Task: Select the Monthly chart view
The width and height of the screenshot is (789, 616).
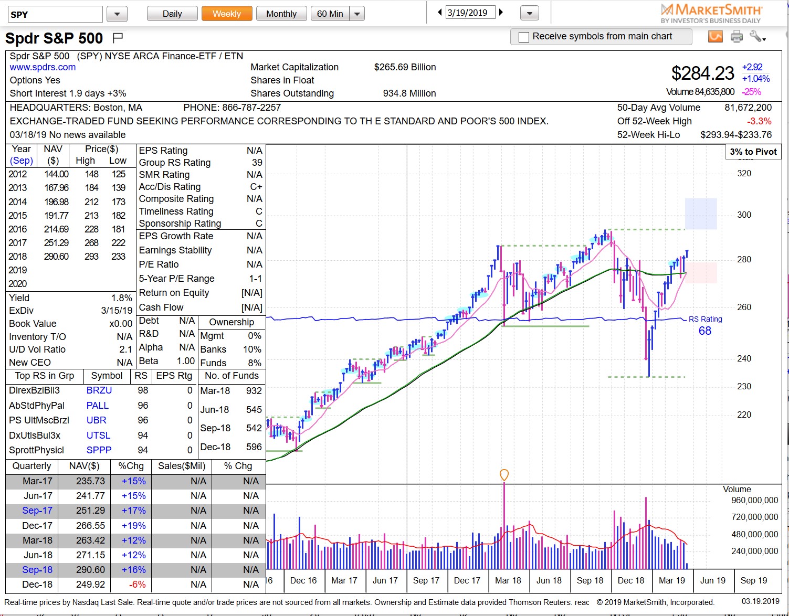Action: (x=281, y=13)
